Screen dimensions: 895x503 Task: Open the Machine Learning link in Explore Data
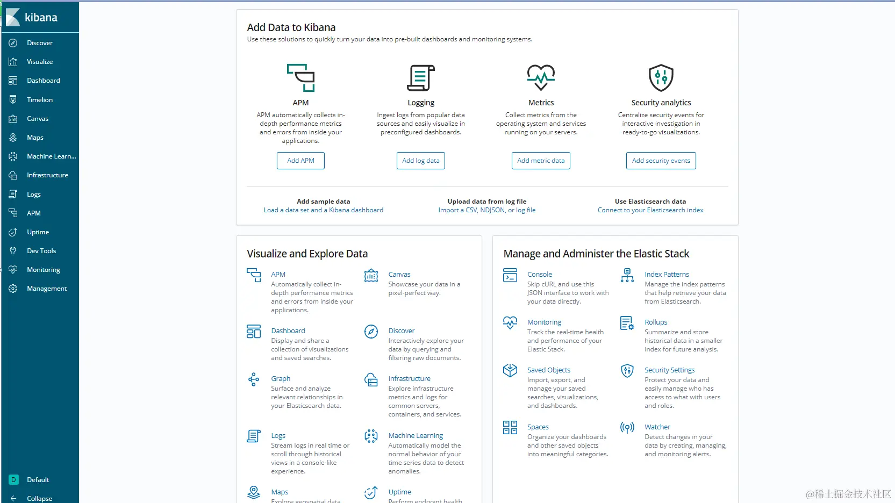[x=416, y=436]
